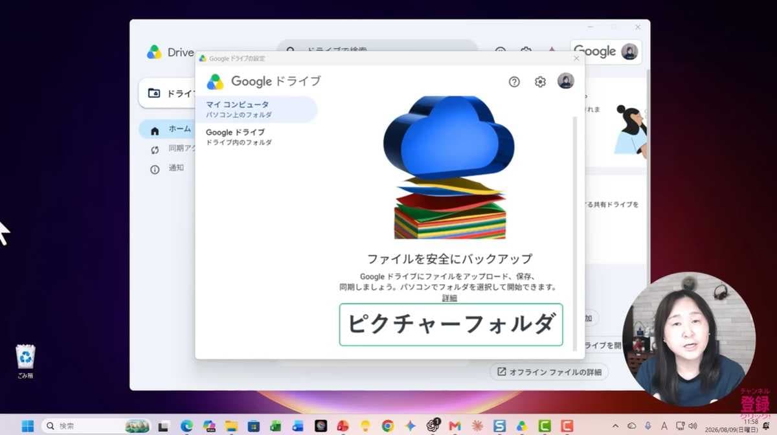Click the IME A input mode indicator
This screenshot has width=777, height=435.
(x=664, y=426)
